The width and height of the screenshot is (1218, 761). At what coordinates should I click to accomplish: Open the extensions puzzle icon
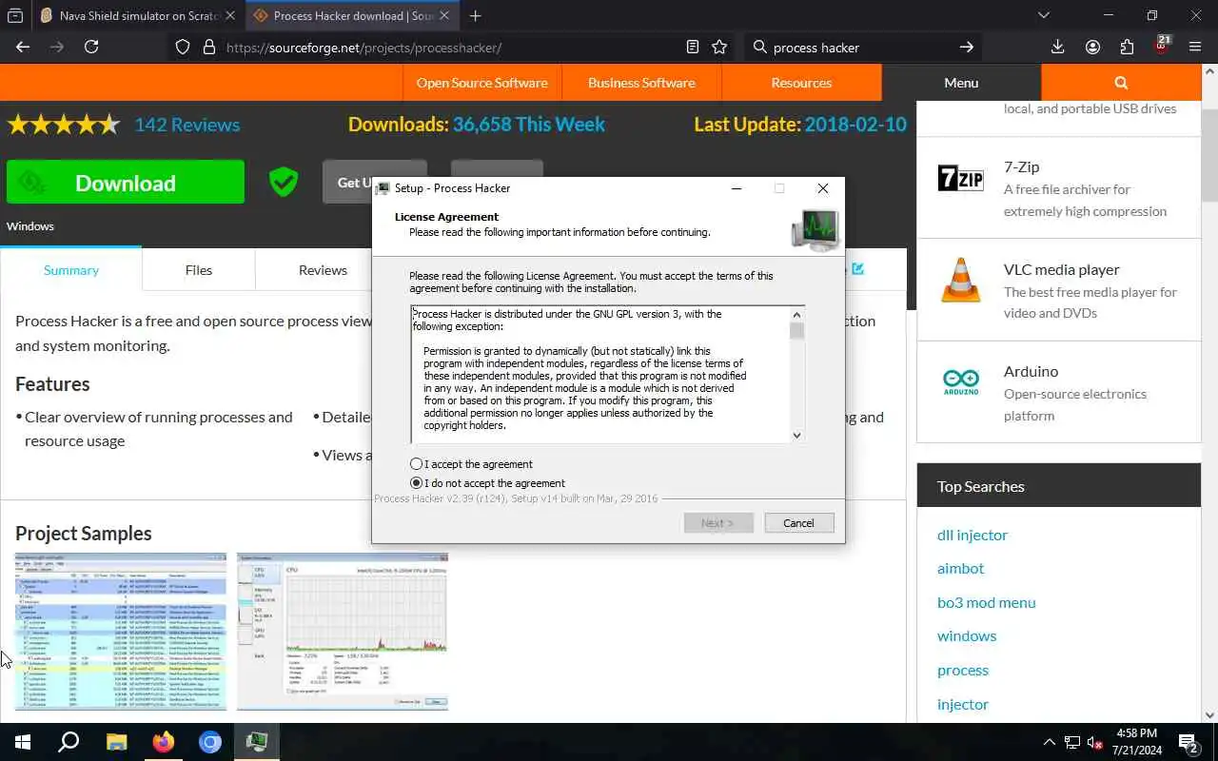1128,47
